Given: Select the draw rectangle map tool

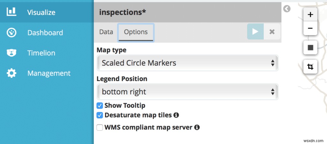Looking at the screenshot, I should click(x=310, y=48).
